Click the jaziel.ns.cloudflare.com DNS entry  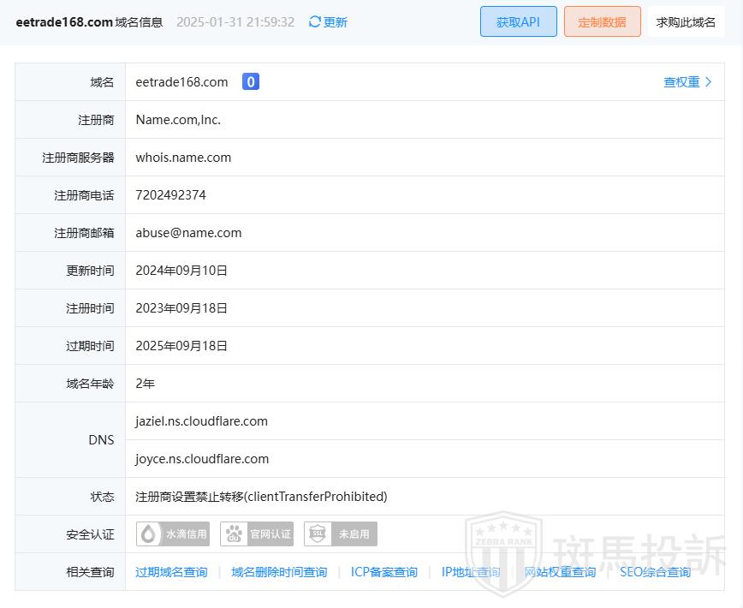pos(202,421)
